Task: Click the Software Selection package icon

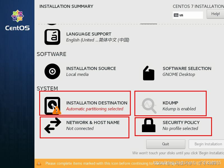Action: 149,73
